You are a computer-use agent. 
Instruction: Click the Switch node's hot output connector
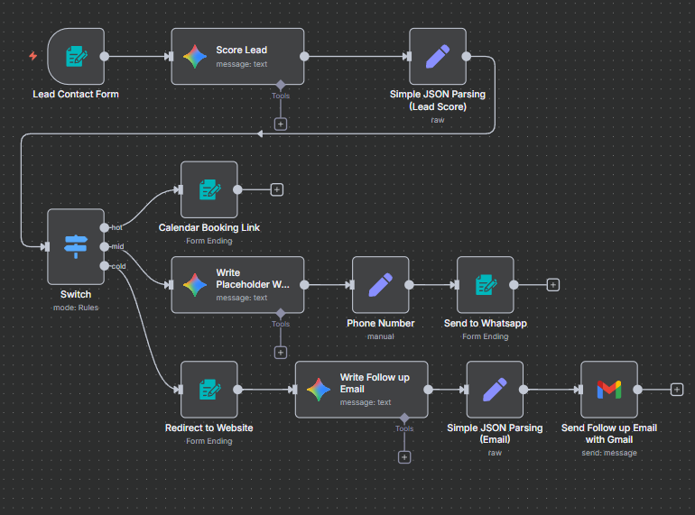tap(105, 227)
